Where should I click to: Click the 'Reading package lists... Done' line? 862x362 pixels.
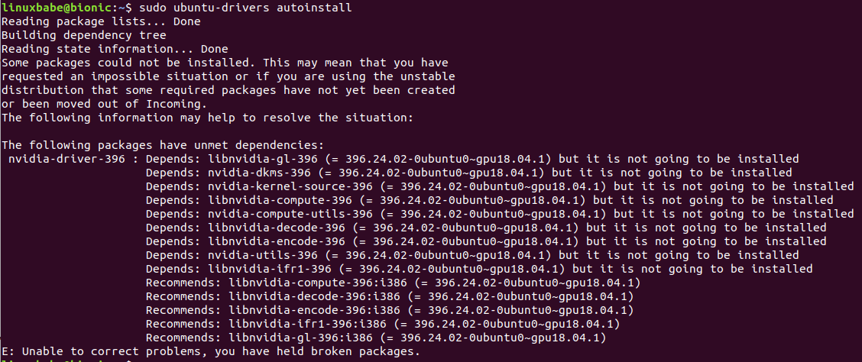[101, 21]
